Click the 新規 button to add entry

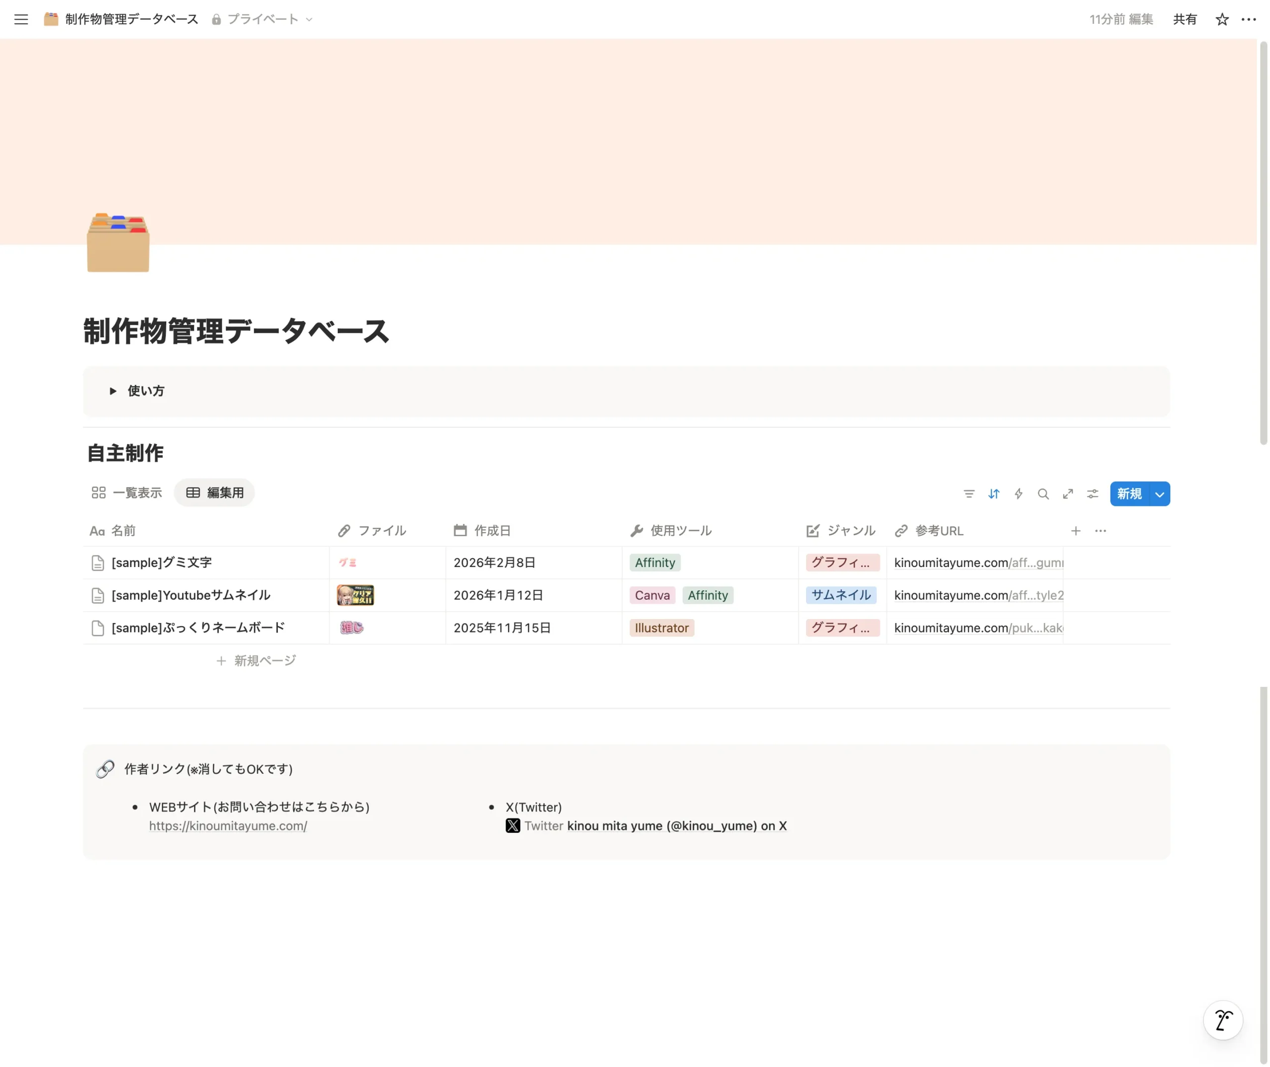click(x=1129, y=494)
